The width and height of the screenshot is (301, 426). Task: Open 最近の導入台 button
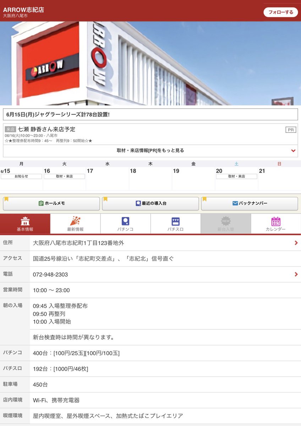click(x=150, y=203)
